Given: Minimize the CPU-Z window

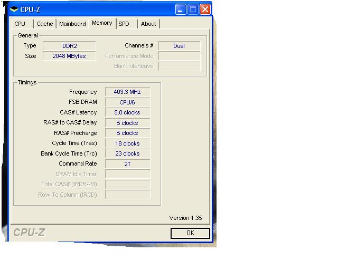Looking at the screenshot, I should pos(181,9).
